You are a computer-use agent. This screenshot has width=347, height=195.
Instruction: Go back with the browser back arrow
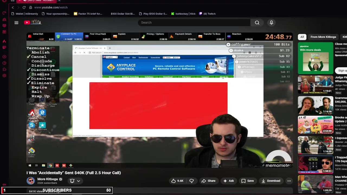(x=13, y=7)
